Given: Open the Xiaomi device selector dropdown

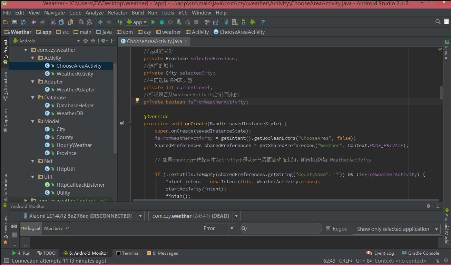Looking at the screenshot, I should (x=140, y=216).
